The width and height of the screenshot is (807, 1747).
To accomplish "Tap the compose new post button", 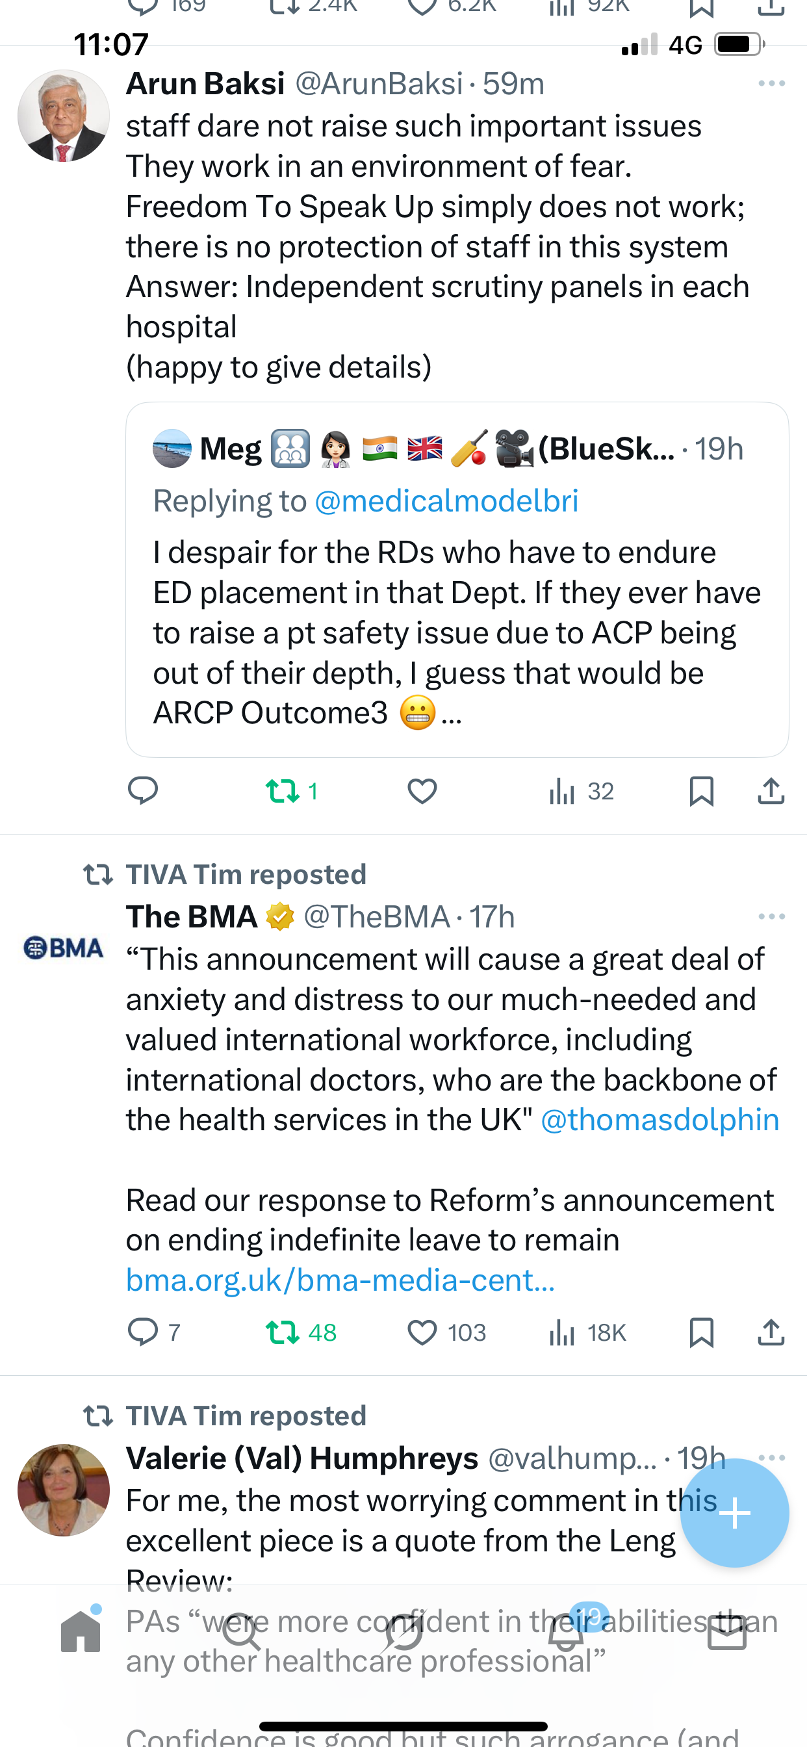I will (x=734, y=1513).
